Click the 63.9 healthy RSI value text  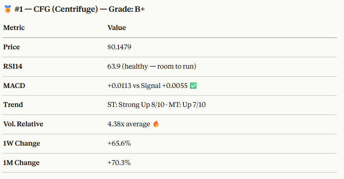151,66
